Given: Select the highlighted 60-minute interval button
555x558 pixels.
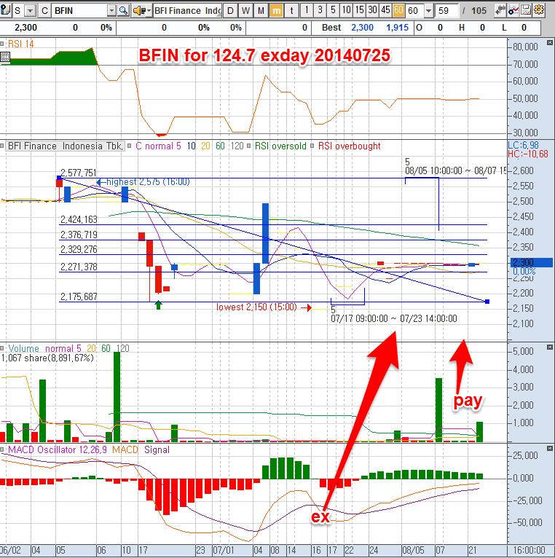Looking at the screenshot, I should click(x=399, y=10).
